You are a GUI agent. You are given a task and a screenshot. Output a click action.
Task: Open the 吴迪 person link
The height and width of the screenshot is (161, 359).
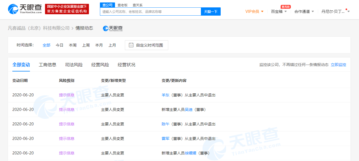coord(189,110)
